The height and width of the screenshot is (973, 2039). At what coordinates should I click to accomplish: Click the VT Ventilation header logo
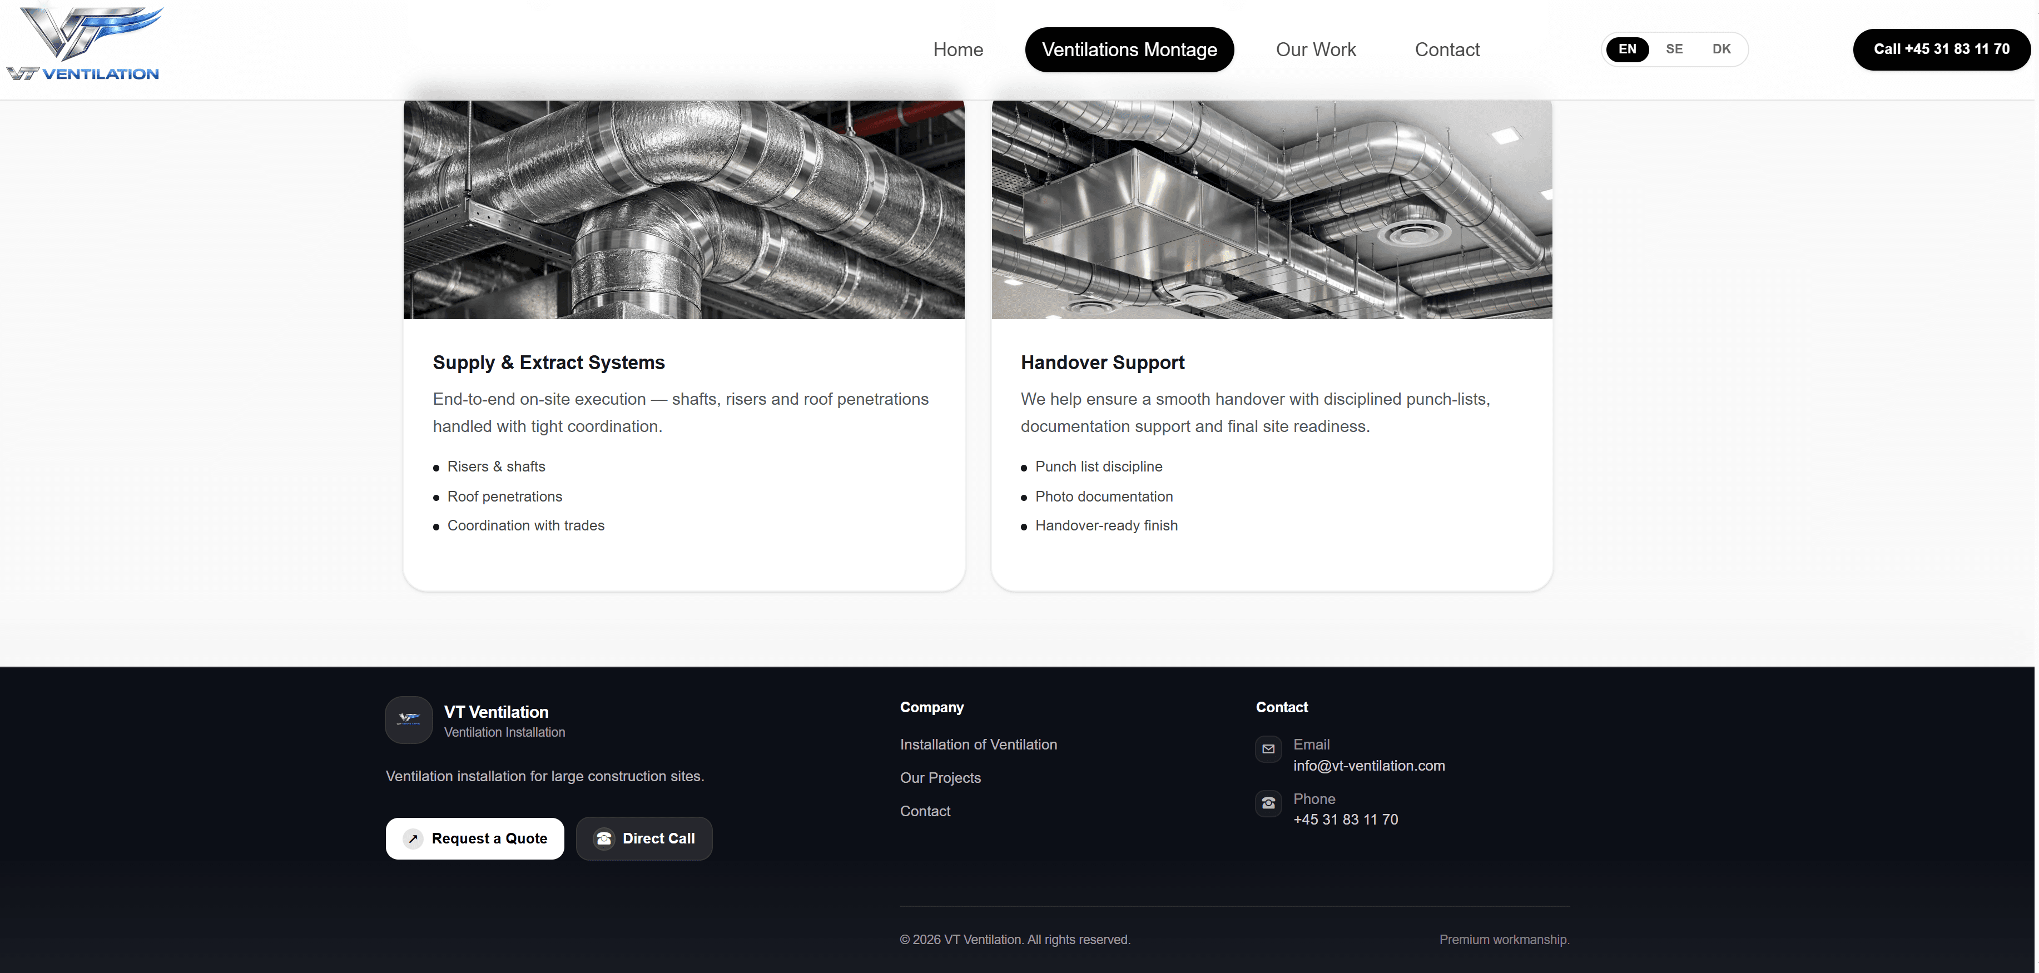85,43
